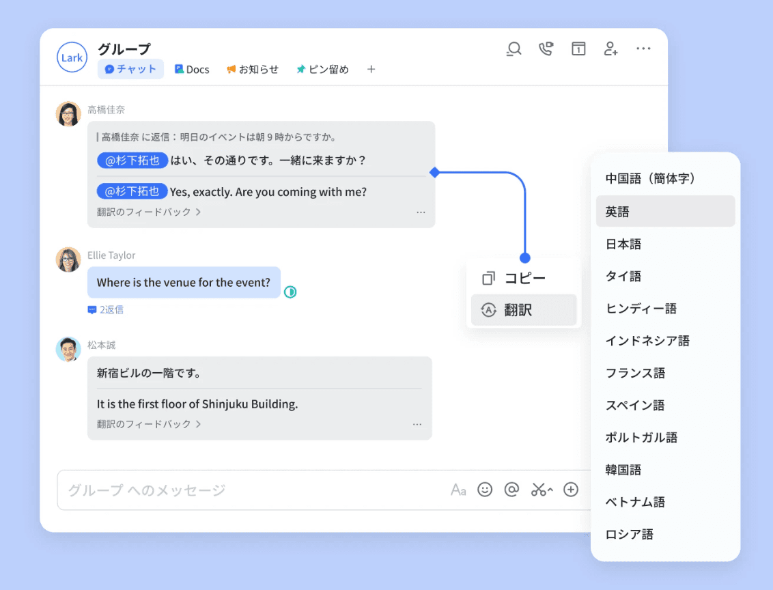Click 松本誠's profile avatar
The height and width of the screenshot is (590, 773).
(x=68, y=350)
